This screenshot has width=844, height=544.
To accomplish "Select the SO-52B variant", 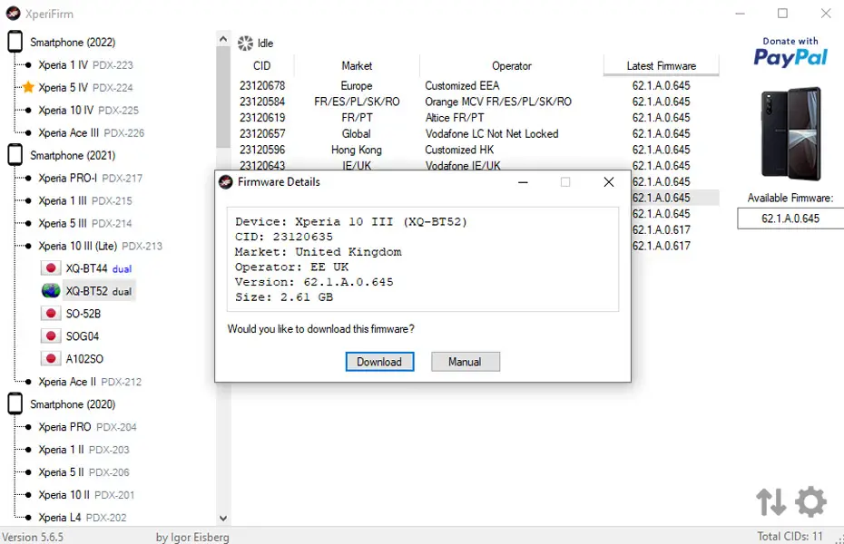I will pyautogui.click(x=83, y=314).
